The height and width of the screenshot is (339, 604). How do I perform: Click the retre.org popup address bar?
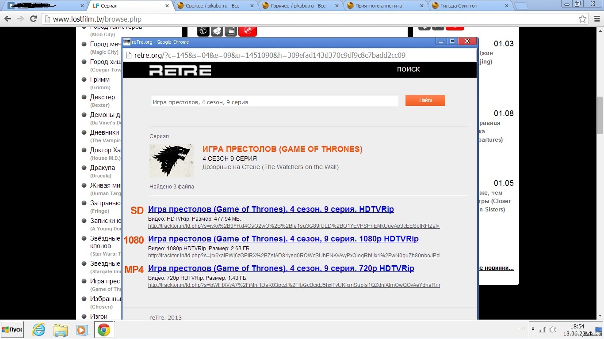[299, 55]
